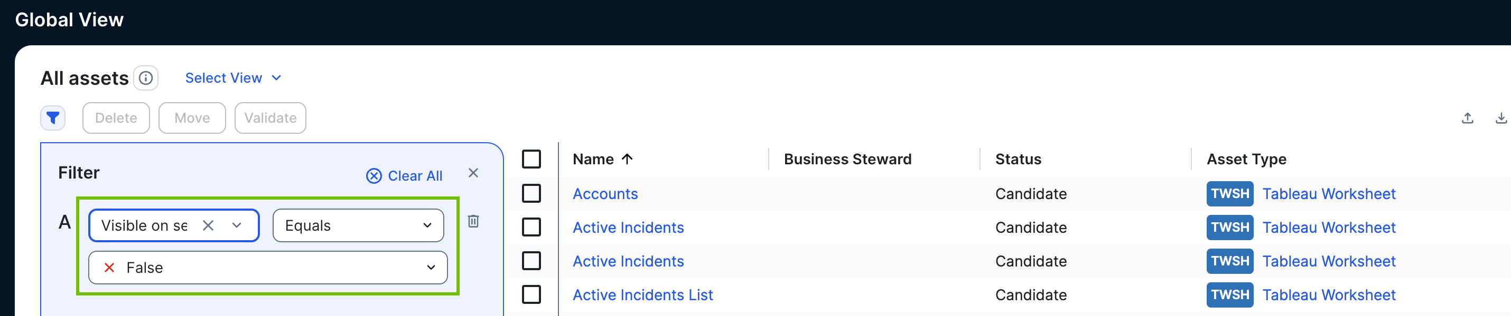Click the info icon beside All assets
Image resolution: width=1511 pixels, height=316 pixels.
click(145, 78)
